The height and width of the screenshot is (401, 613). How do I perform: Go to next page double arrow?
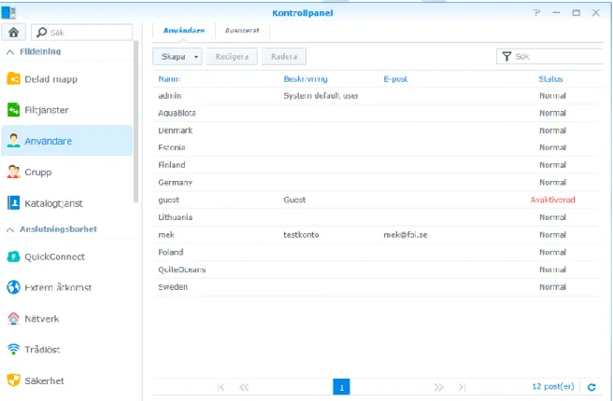[x=438, y=387]
